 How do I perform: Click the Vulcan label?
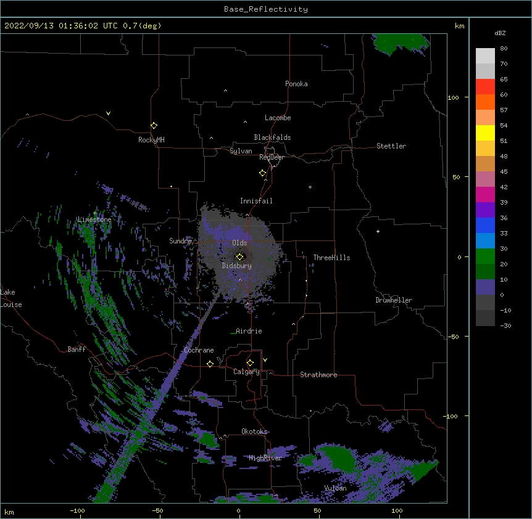pyautogui.click(x=335, y=488)
